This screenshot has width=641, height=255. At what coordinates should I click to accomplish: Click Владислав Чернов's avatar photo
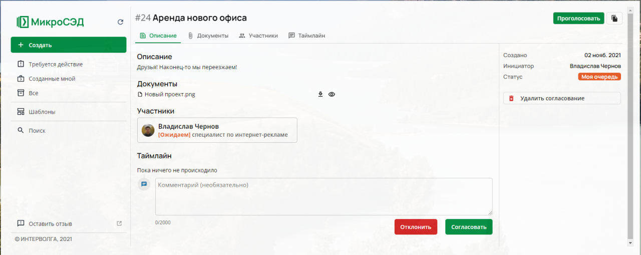click(x=148, y=130)
